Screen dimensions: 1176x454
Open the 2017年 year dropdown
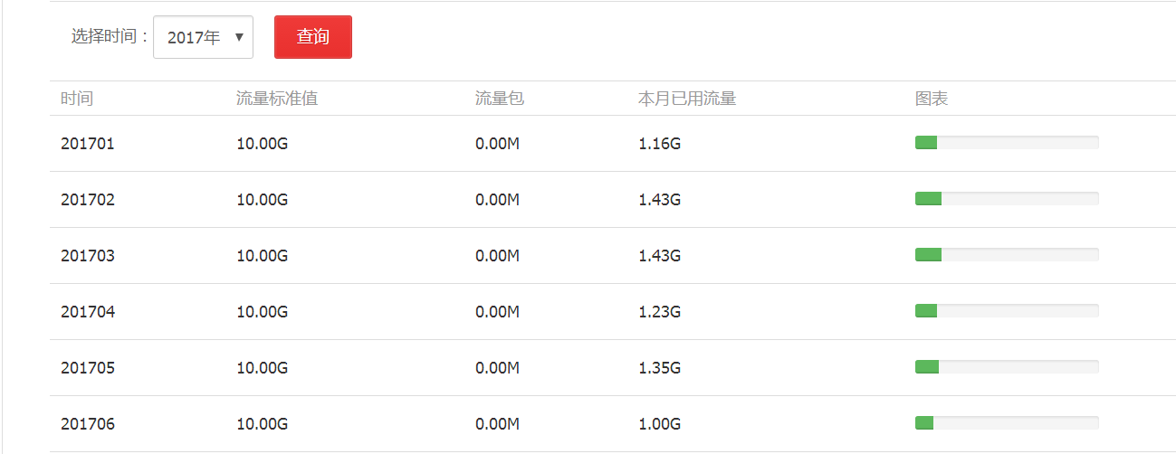203,37
